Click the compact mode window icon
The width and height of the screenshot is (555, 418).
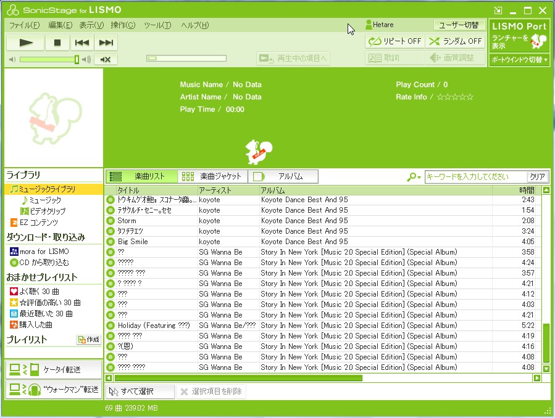click(498, 10)
